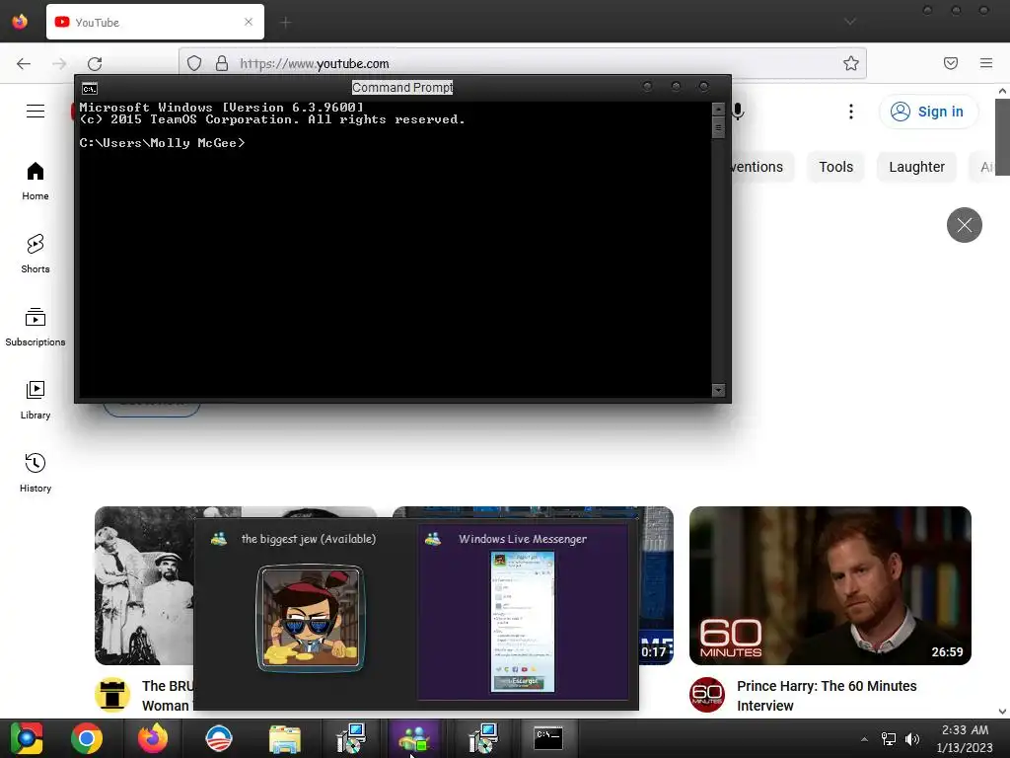
Task: Open the 60 Minutes channel avatar
Action: (x=706, y=695)
